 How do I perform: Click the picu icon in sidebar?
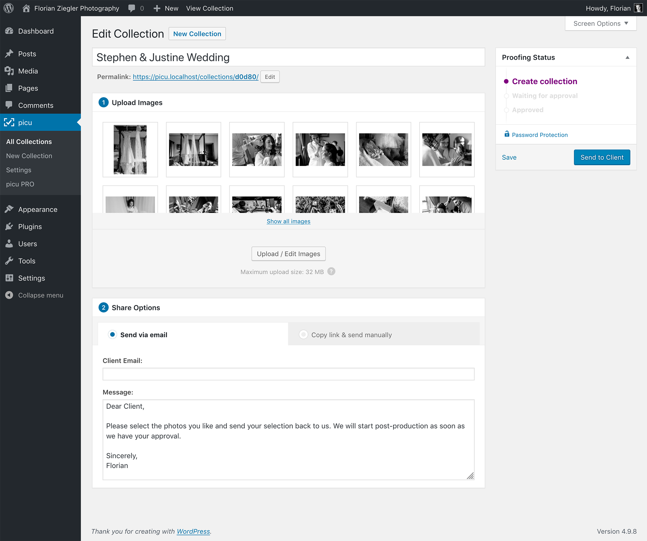coord(9,122)
